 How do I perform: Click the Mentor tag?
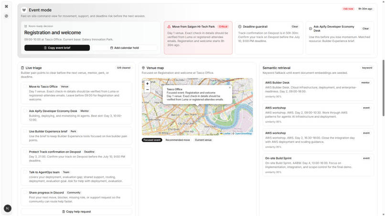85,111
